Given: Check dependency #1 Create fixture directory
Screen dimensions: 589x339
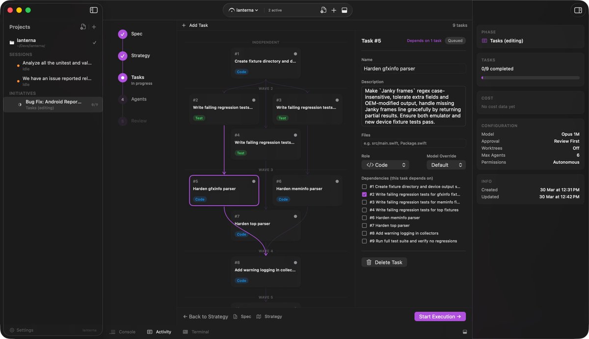Looking at the screenshot, I should [x=364, y=187].
